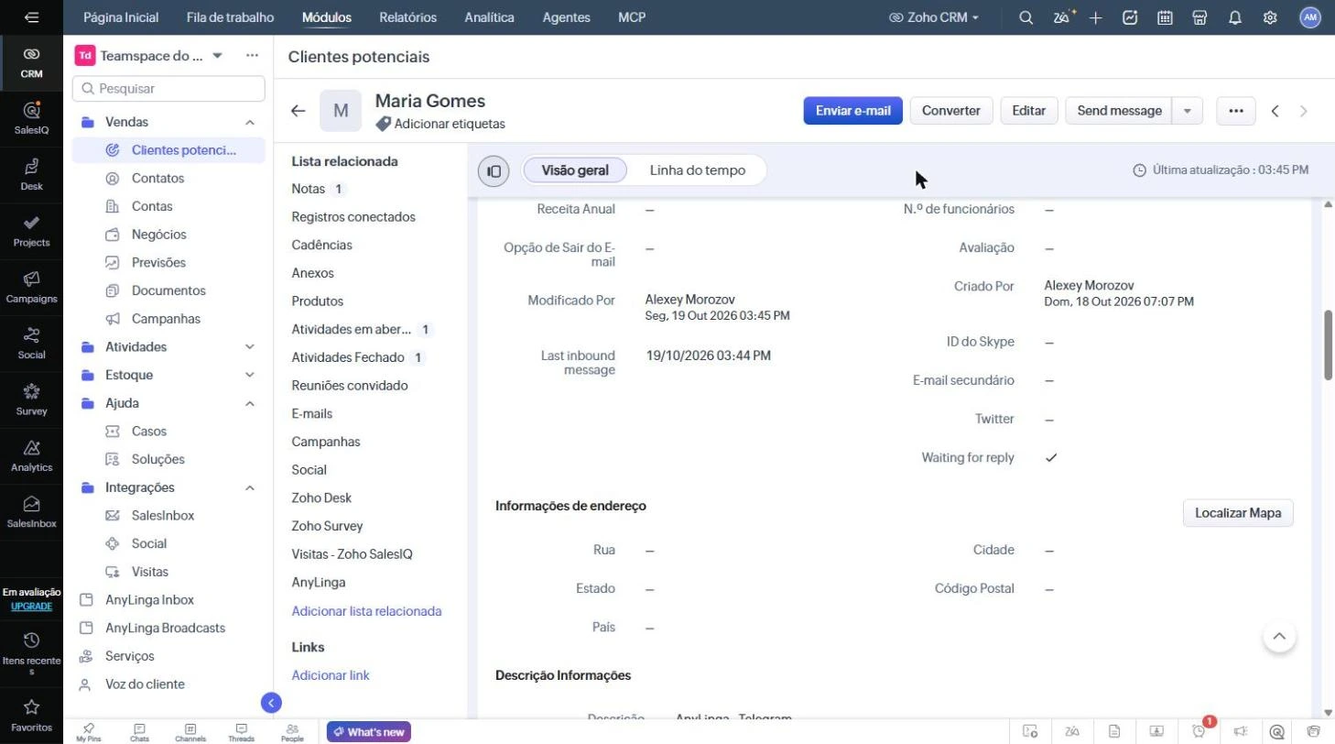Go back using the left arrow beside Maria Gomes
The image size is (1335, 744).
pyautogui.click(x=298, y=111)
